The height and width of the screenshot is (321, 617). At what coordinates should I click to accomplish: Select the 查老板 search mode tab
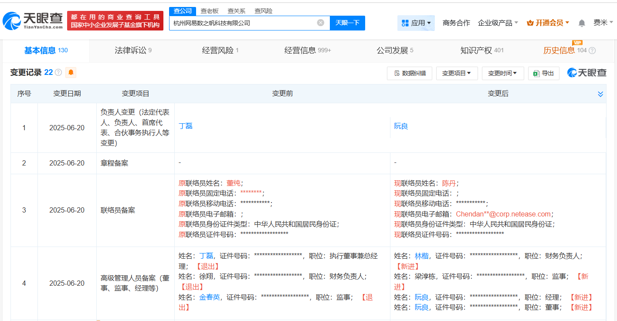(x=209, y=11)
